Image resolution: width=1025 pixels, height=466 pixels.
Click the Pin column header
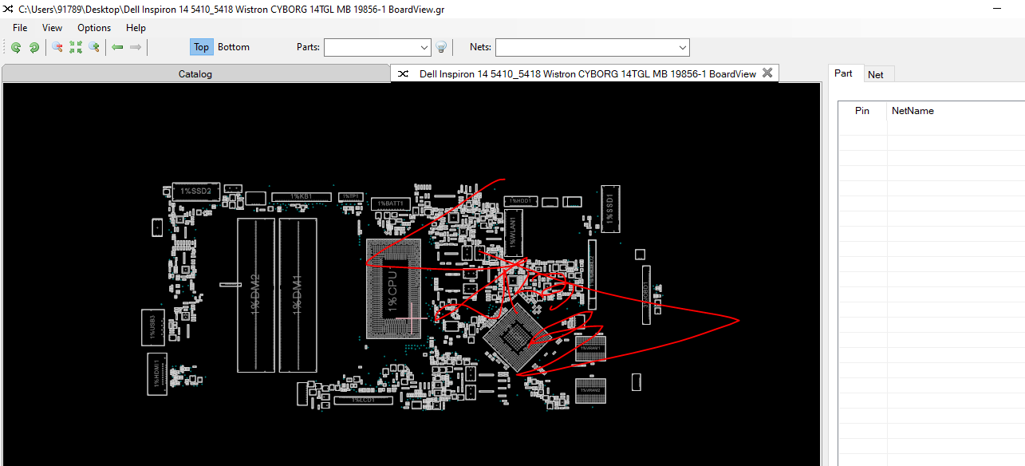[x=862, y=111]
